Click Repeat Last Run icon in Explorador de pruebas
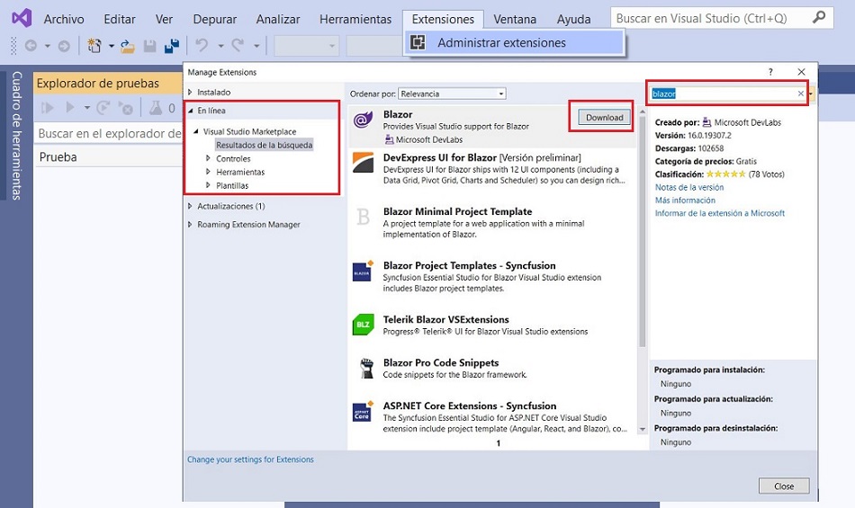This screenshot has width=855, height=508. coord(103,108)
